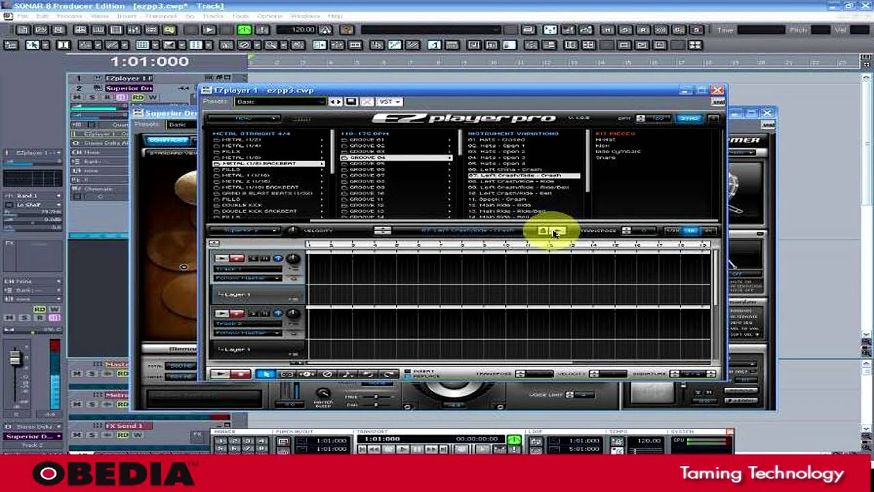Select the note tool in EZplayer bottom toolbar
Screen dimensions: 874x492
348,374
